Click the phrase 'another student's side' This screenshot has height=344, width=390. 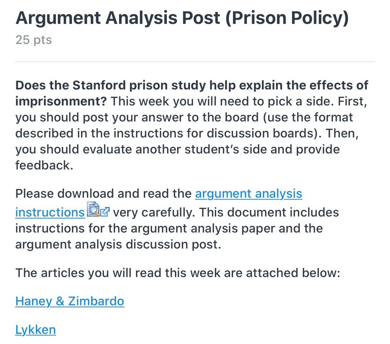[x=201, y=150]
